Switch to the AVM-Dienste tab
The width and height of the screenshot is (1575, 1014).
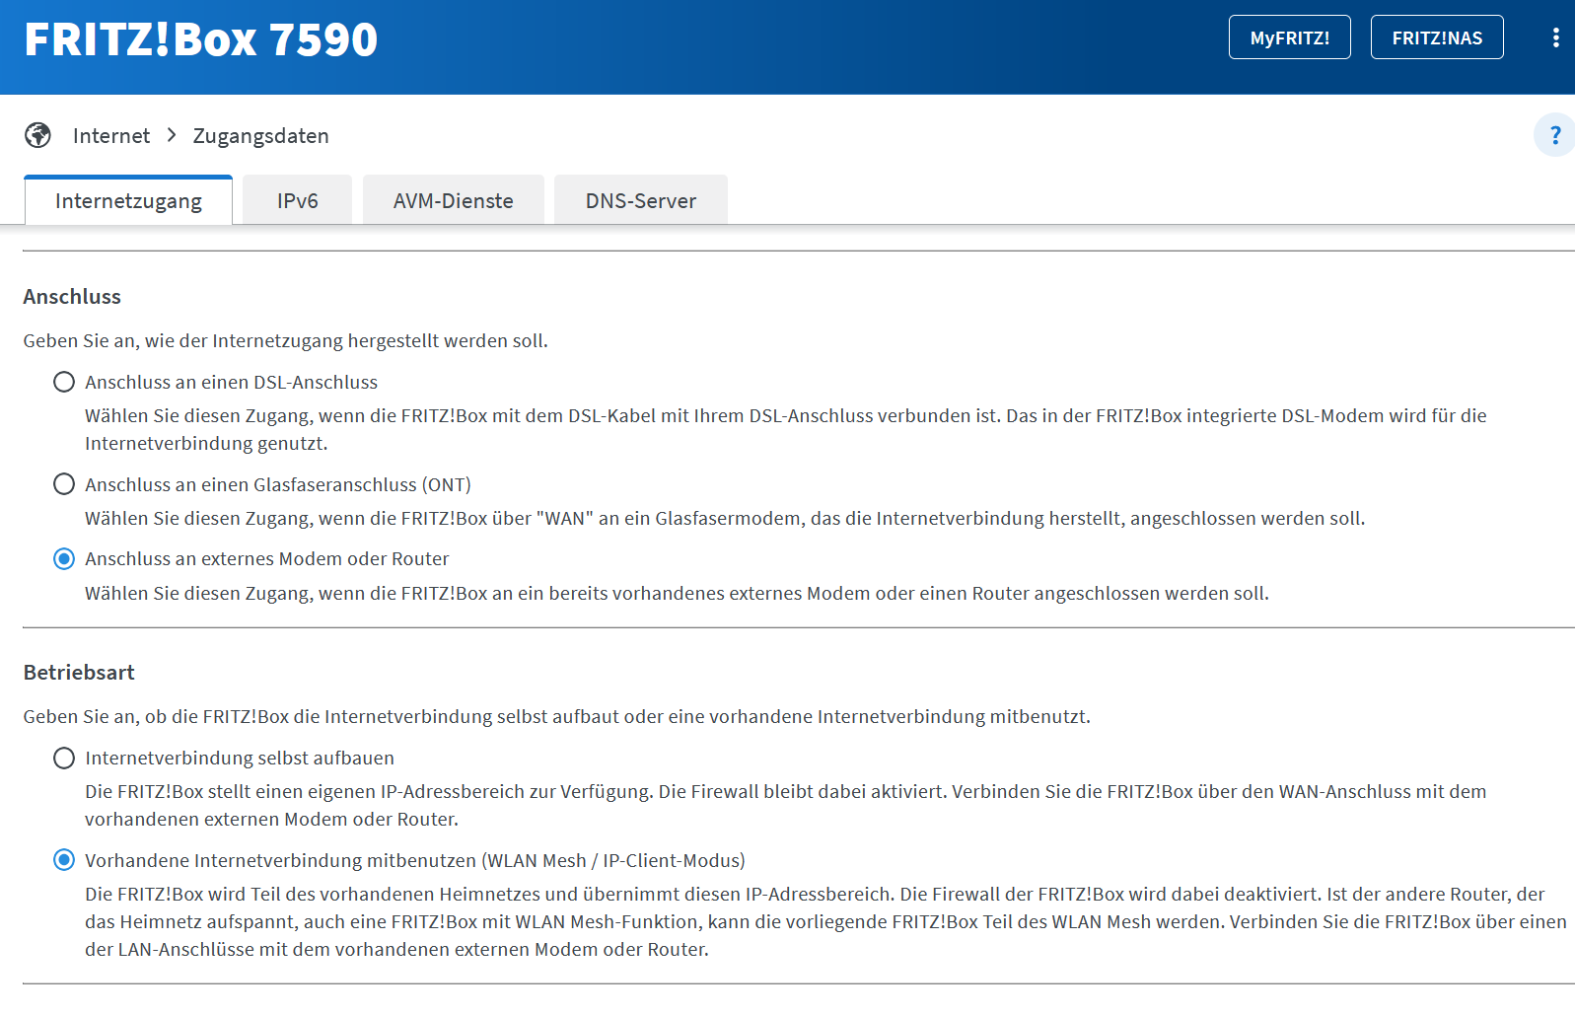[454, 200]
